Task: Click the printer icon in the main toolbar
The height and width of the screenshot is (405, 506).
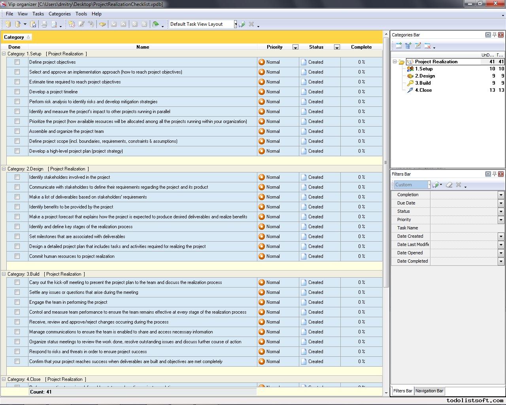Action: pyautogui.click(x=44, y=25)
